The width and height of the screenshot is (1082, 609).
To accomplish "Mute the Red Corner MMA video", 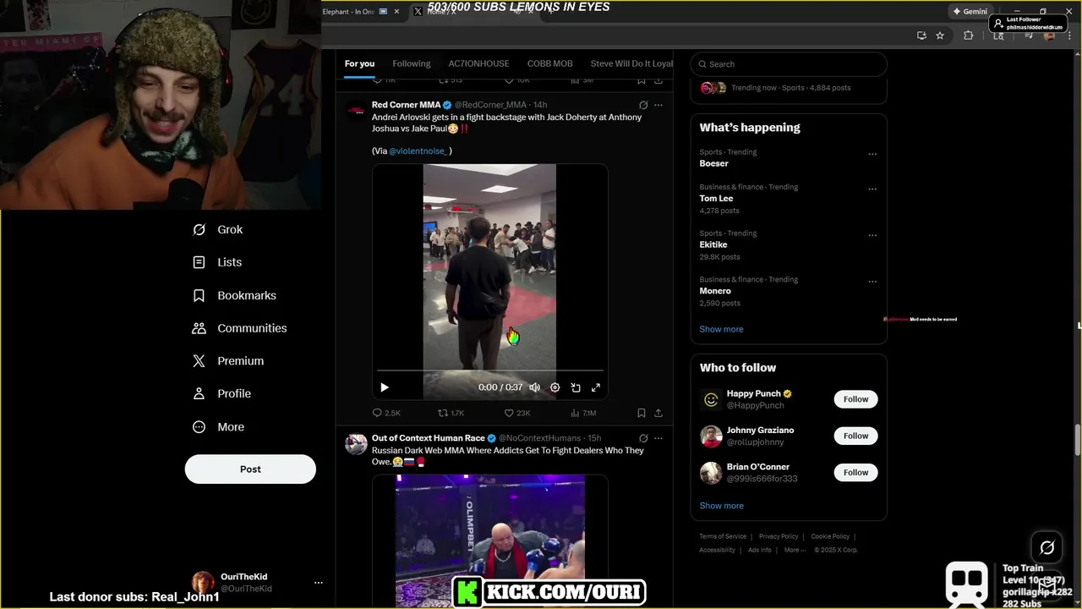I will [534, 387].
